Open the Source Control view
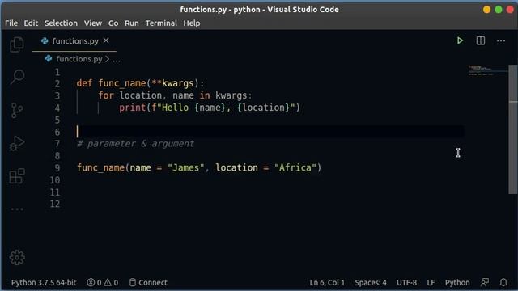The image size is (518, 291). [x=17, y=110]
